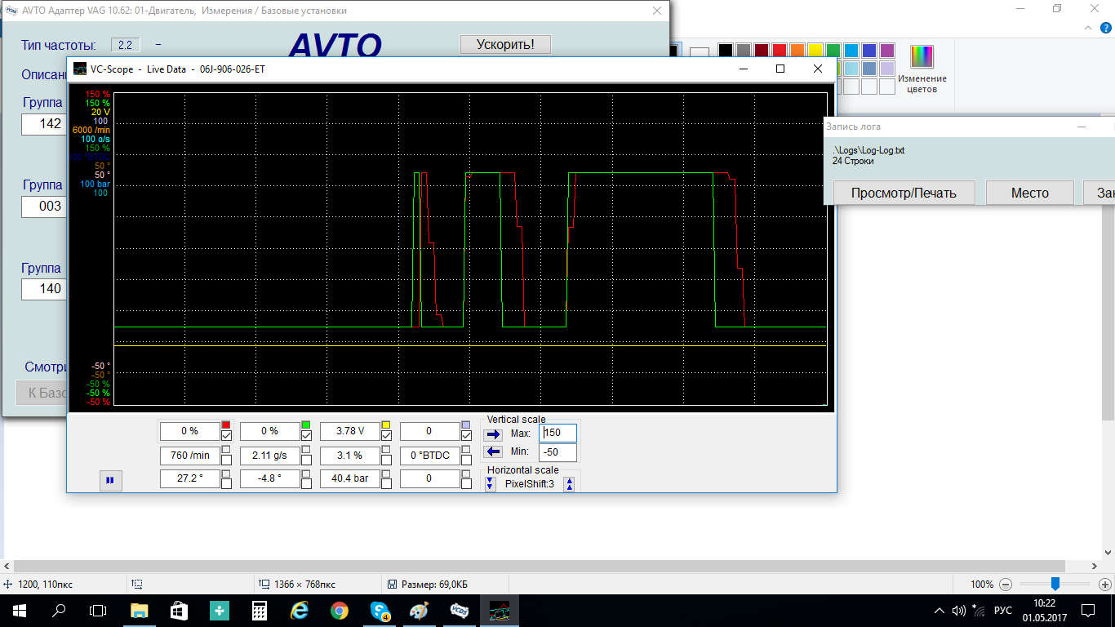Open Paint's edit colors rainbow icon
Screen dimensions: 1115x627
coord(922,56)
